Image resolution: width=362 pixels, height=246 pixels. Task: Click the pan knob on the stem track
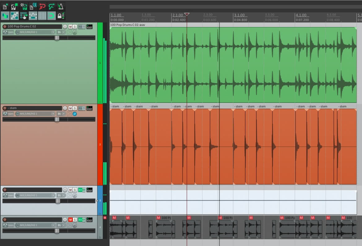(x=65, y=108)
